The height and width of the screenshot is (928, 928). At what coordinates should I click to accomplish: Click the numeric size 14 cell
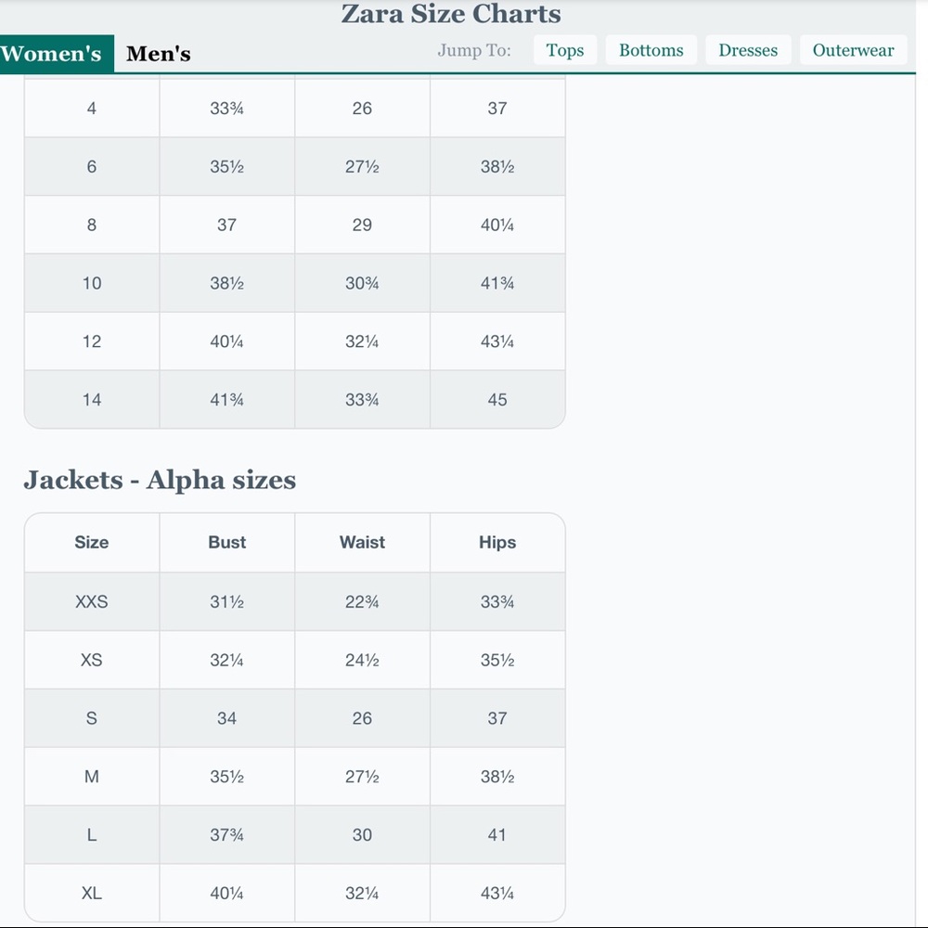[x=92, y=400]
